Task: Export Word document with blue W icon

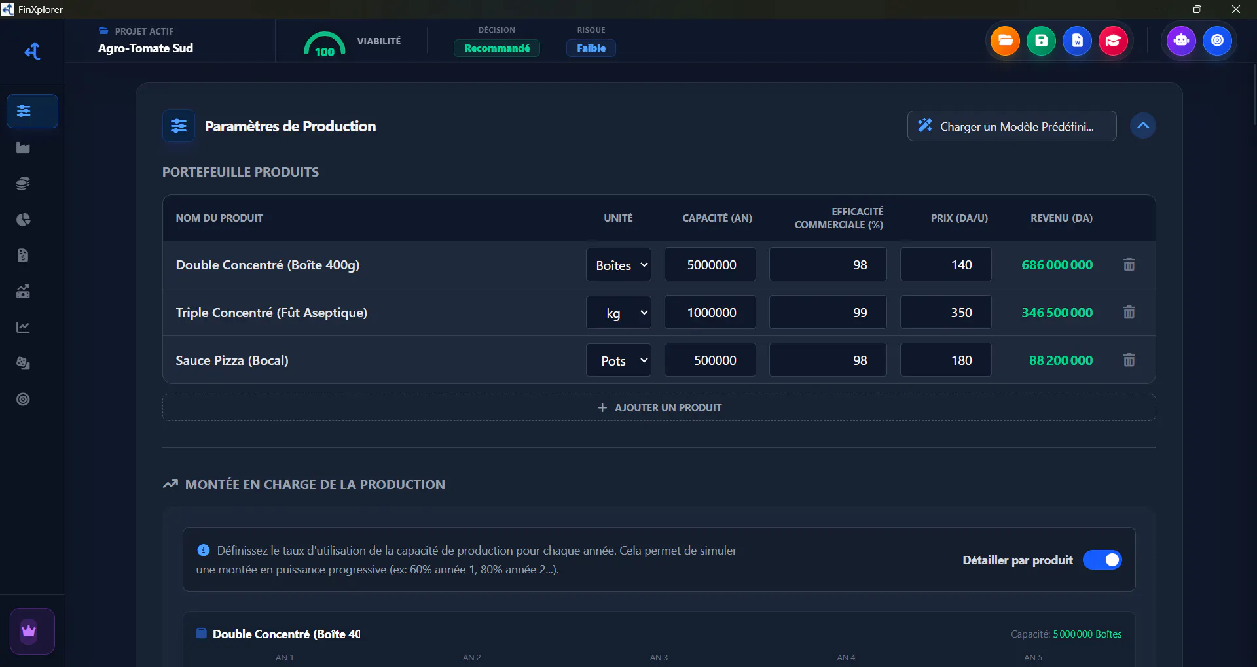Action: click(x=1077, y=41)
